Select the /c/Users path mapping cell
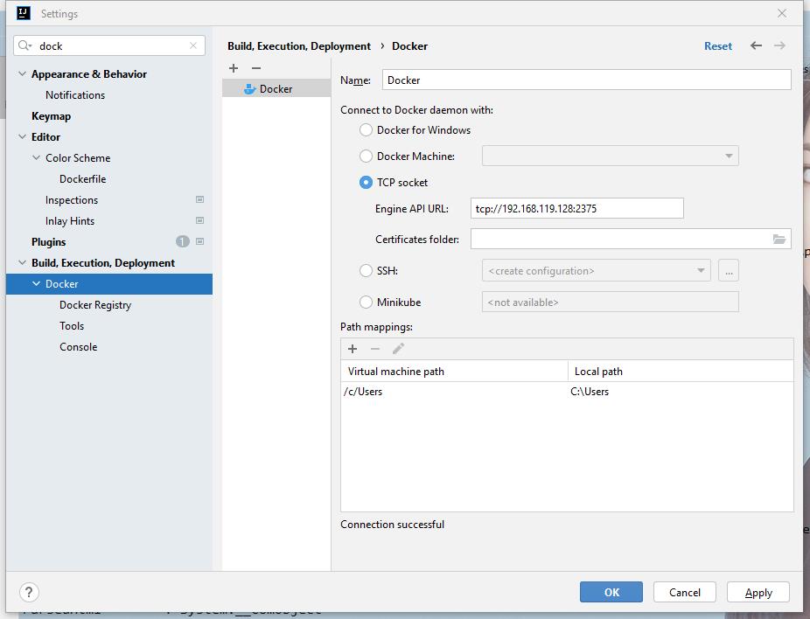 (454, 392)
